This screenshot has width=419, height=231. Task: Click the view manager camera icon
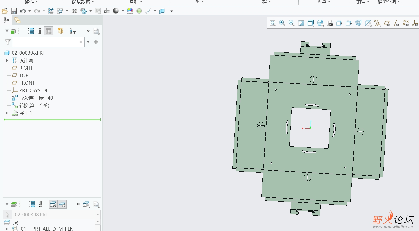click(330, 23)
